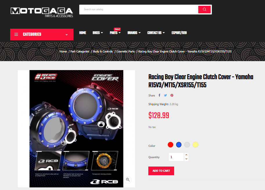
Task: Click the MotoGaga logo
Action: click(42, 12)
